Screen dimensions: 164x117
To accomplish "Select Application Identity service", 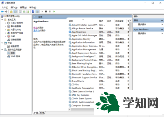I will pyautogui.click(x=99, y=39).
